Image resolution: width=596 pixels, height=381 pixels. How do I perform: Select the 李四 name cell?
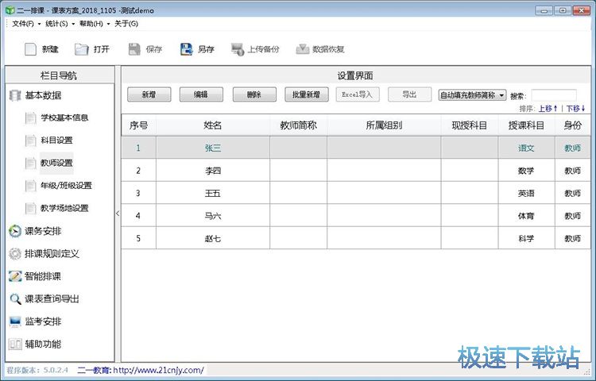pos(213,171)
